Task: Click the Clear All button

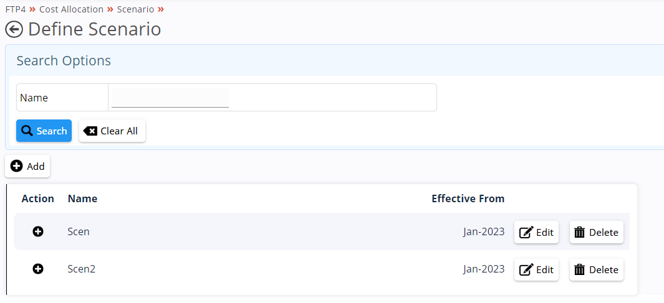Action: 112,131
